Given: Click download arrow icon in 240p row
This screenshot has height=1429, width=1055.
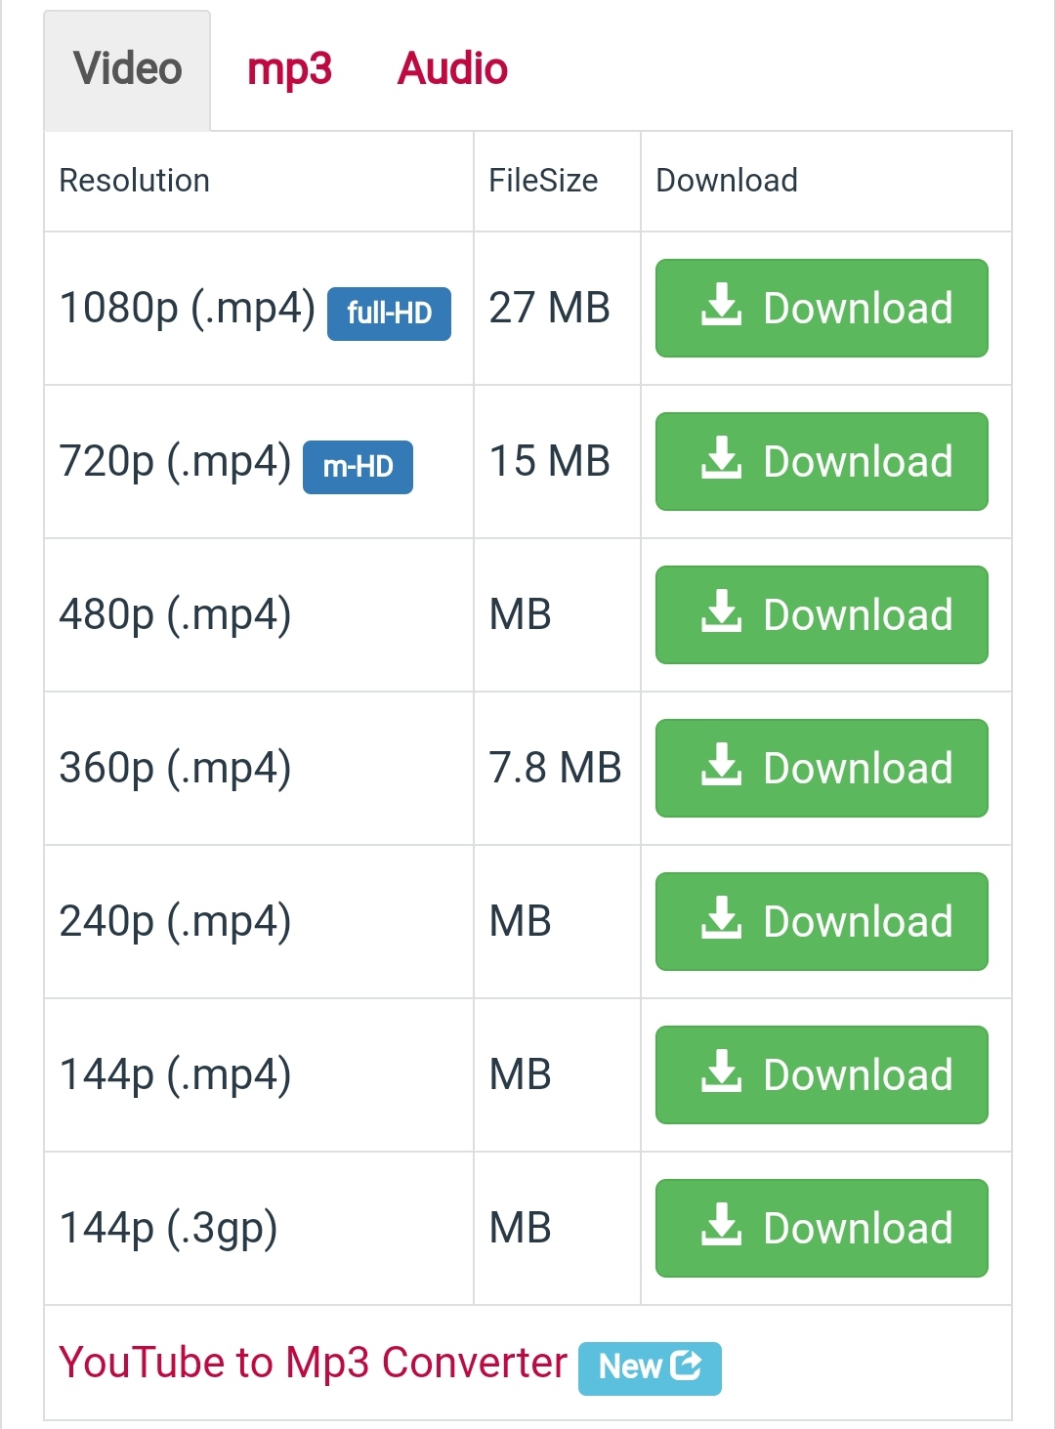Looking at the screenshot, I should pyautogui.click(x=721, y=917).
